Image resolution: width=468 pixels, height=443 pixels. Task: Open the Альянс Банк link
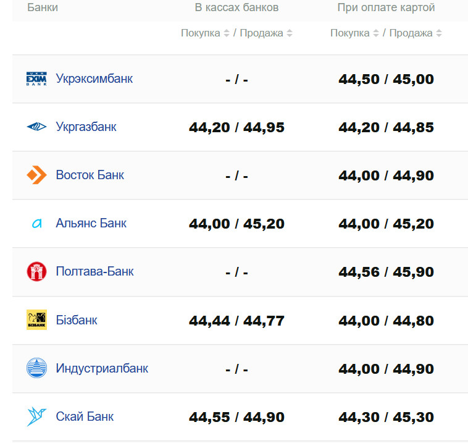(91, 224)
